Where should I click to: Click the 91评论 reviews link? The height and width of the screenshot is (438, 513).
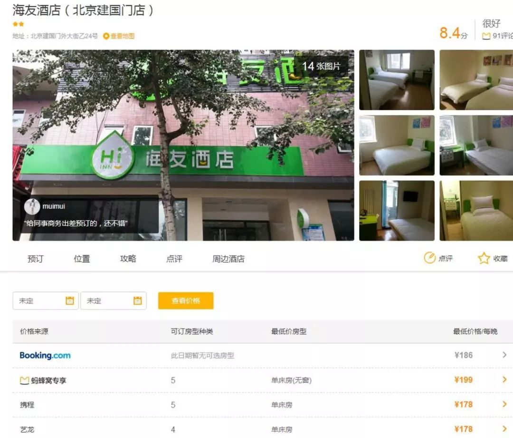[x=503, y=36]
